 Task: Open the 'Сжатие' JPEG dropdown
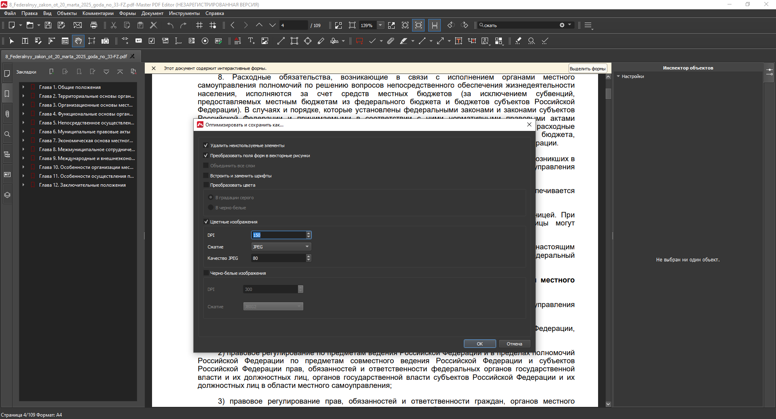tap(281, 246)
